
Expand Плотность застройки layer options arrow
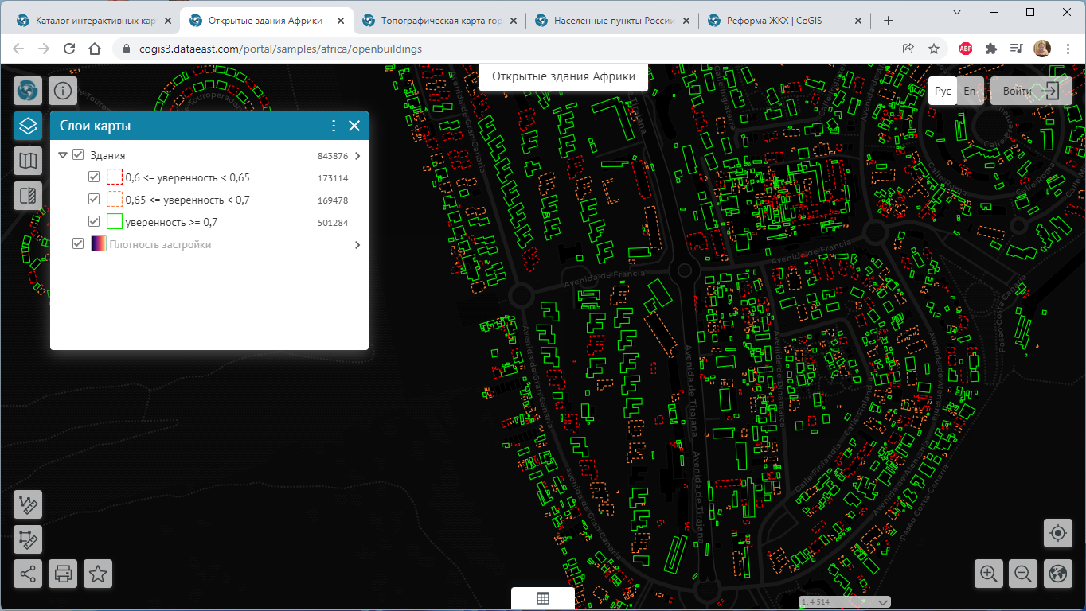(357, 245)
